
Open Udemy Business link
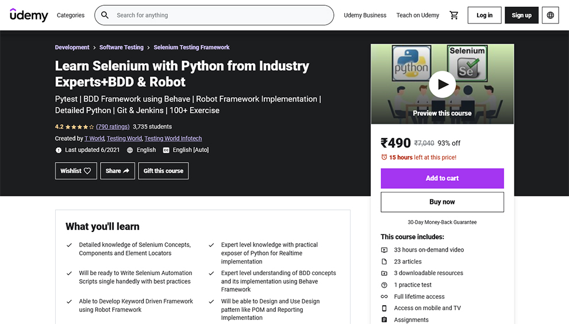tap(365, 16)
